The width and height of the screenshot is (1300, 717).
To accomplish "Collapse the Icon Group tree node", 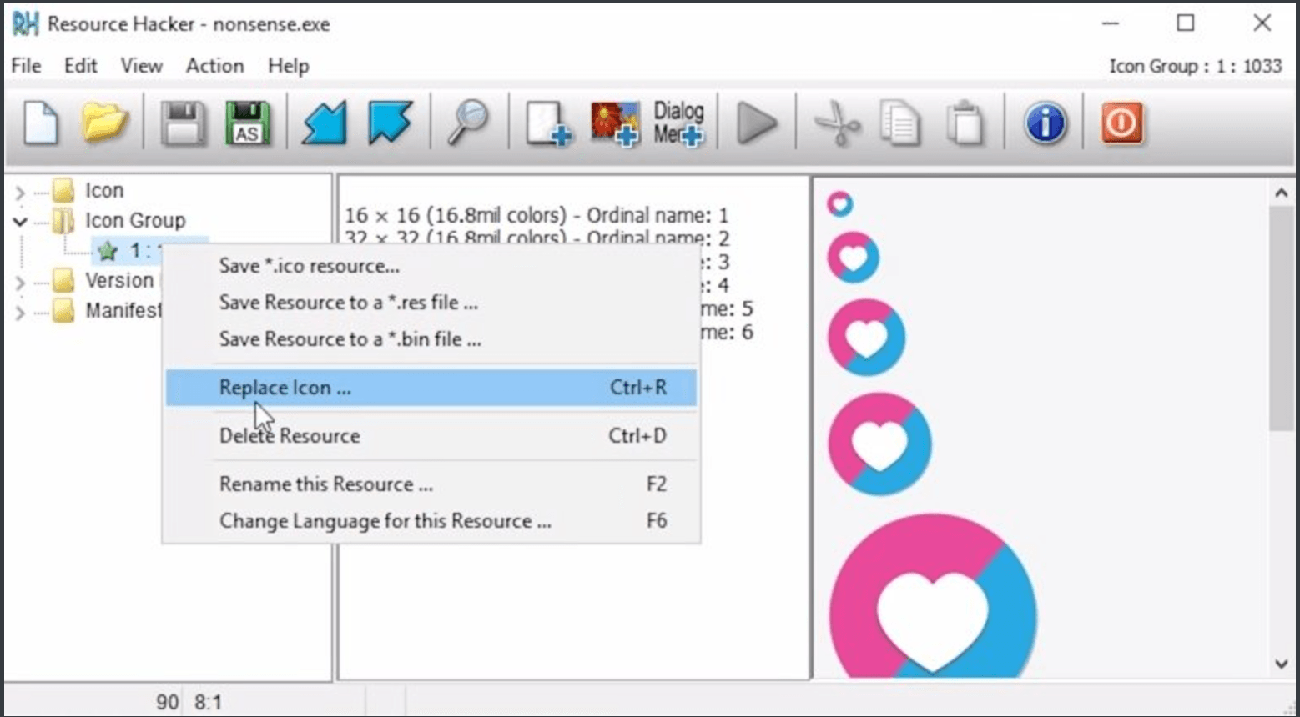I will 20,222.
